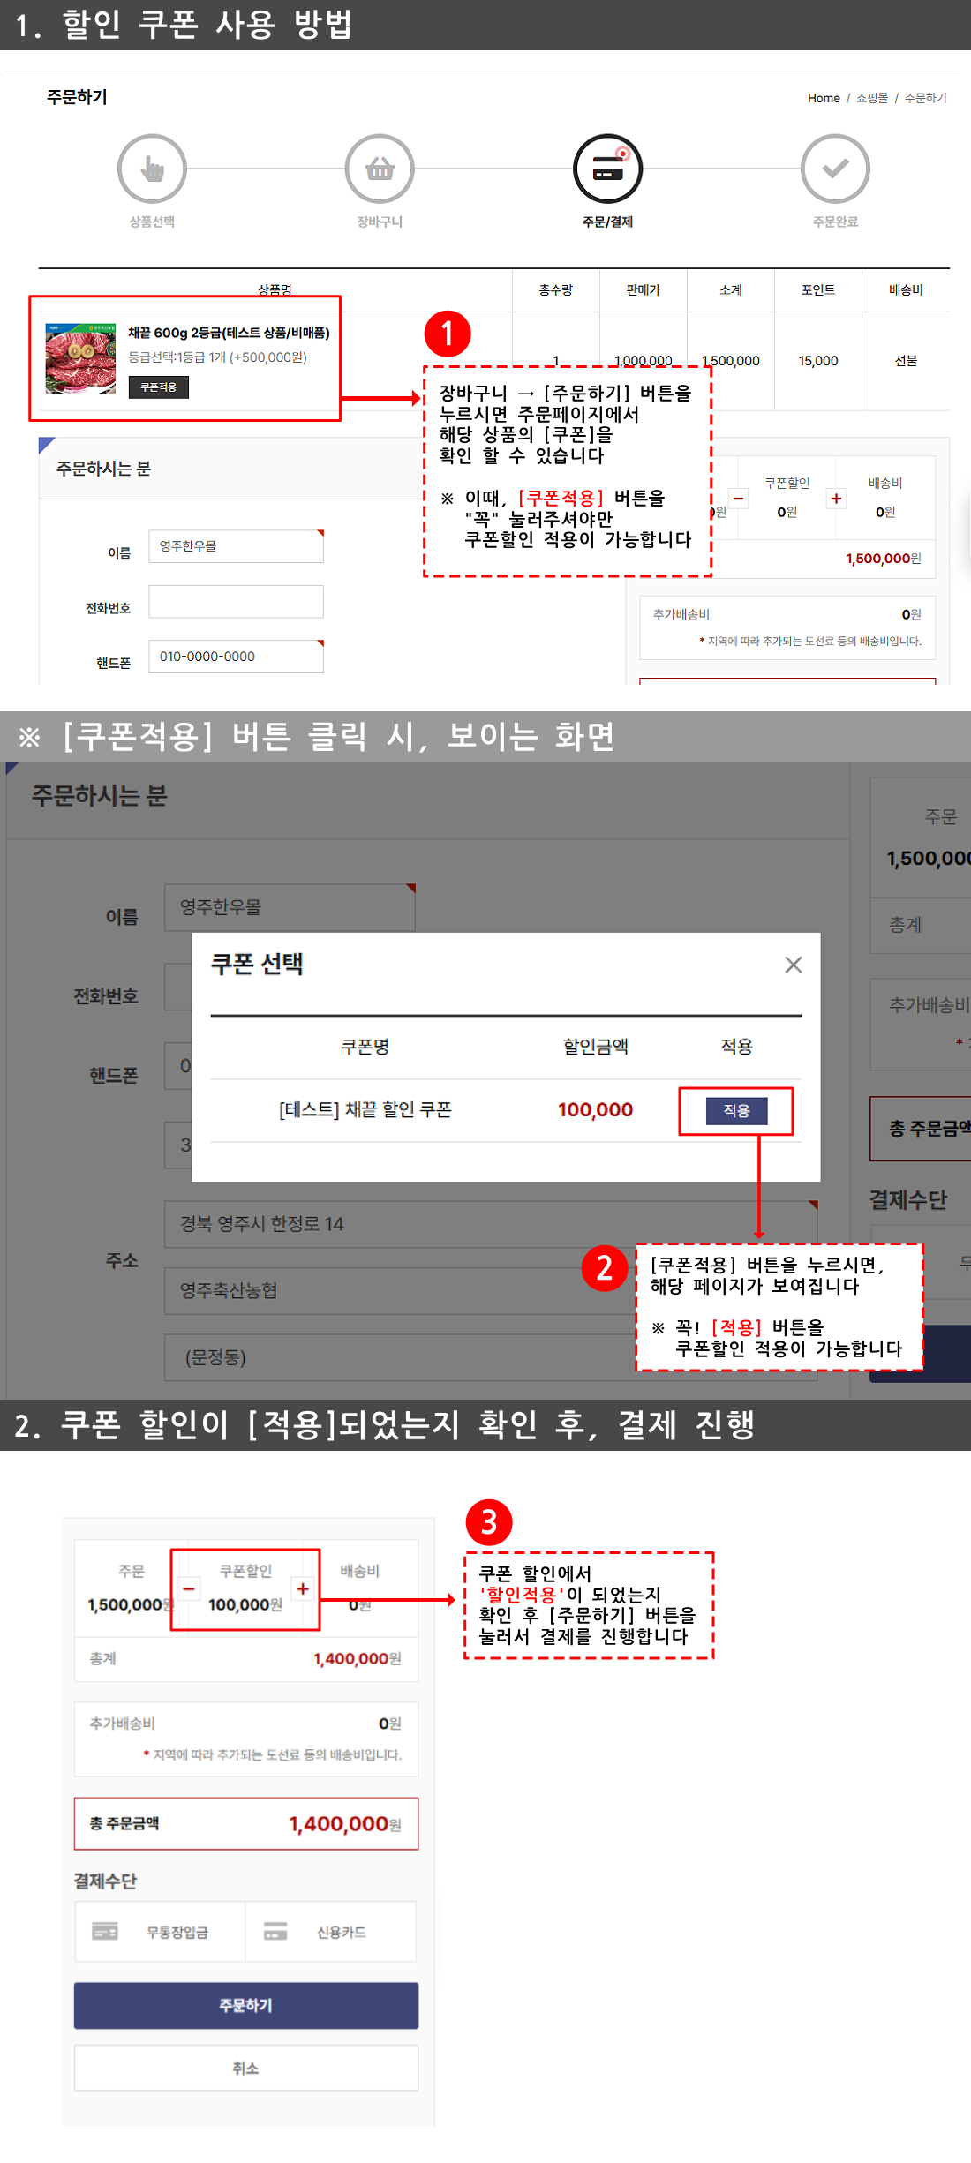Open the Home breadcrumb link

823,98
